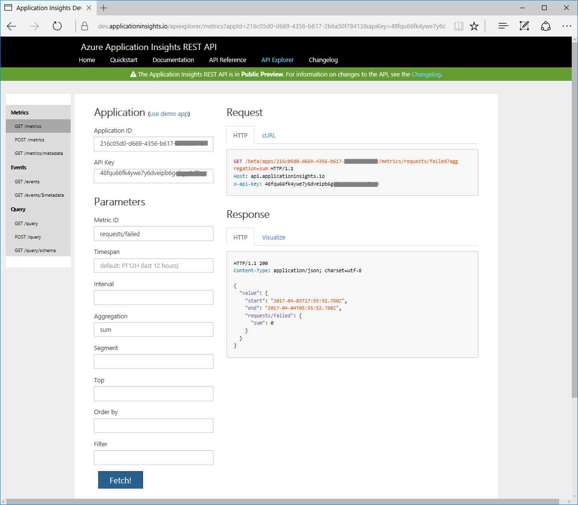Click inside the Metric ID field

point(153,233)
